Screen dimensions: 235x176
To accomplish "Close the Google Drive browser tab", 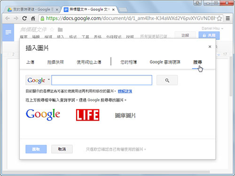I will [57, 10].
